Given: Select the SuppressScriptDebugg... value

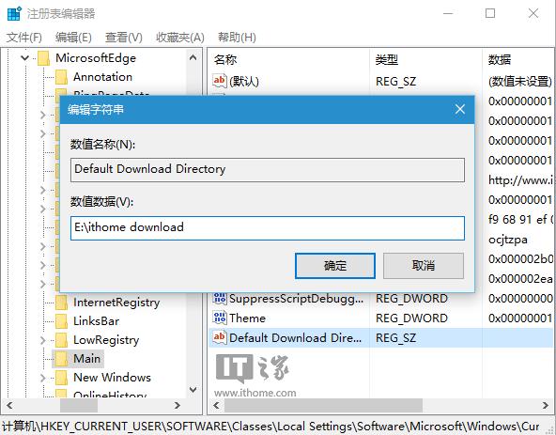Looking at the screenshot, I should (296, 299).
